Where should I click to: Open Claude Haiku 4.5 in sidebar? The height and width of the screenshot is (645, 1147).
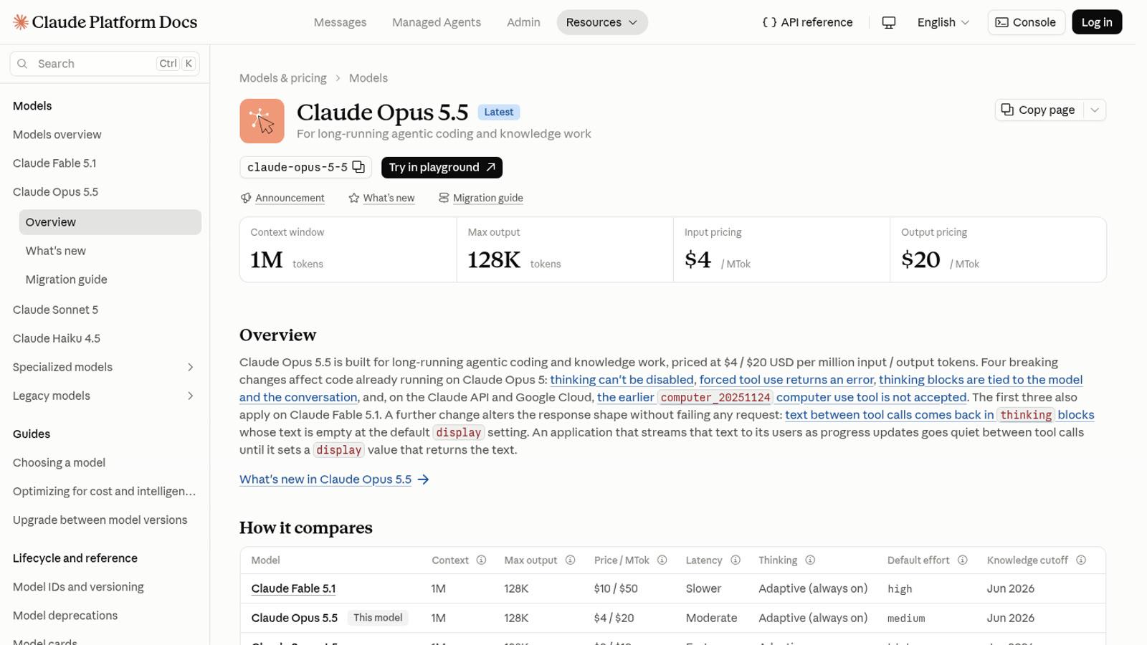[x=56, y=338]
